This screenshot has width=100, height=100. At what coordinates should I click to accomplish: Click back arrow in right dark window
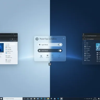tap(84, 36)
